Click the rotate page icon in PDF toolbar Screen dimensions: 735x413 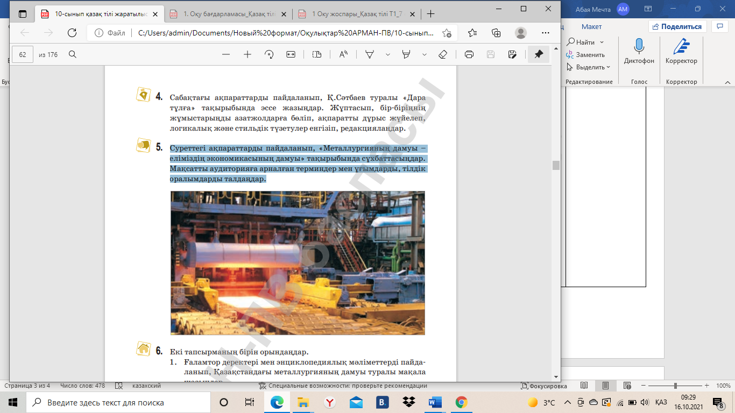point(269,54)
